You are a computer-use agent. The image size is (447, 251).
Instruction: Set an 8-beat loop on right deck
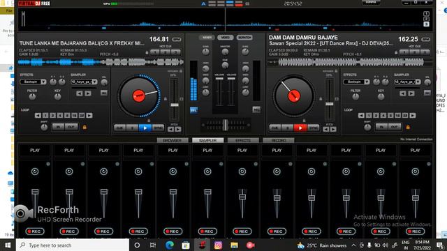click(x=390, y=116)
